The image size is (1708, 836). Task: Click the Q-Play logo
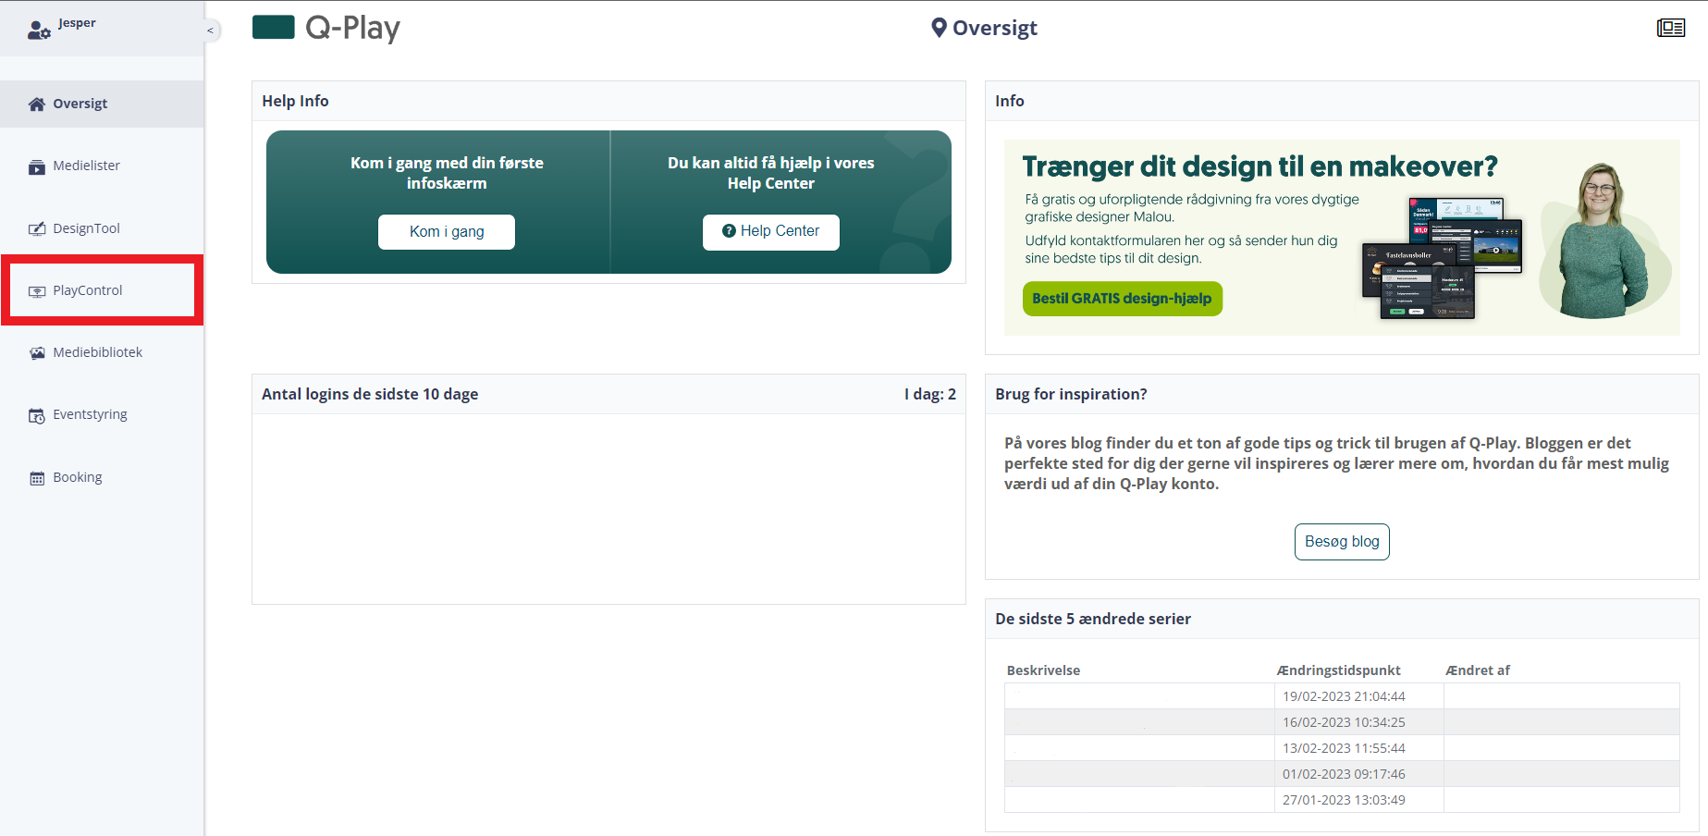tap(326, 28)
